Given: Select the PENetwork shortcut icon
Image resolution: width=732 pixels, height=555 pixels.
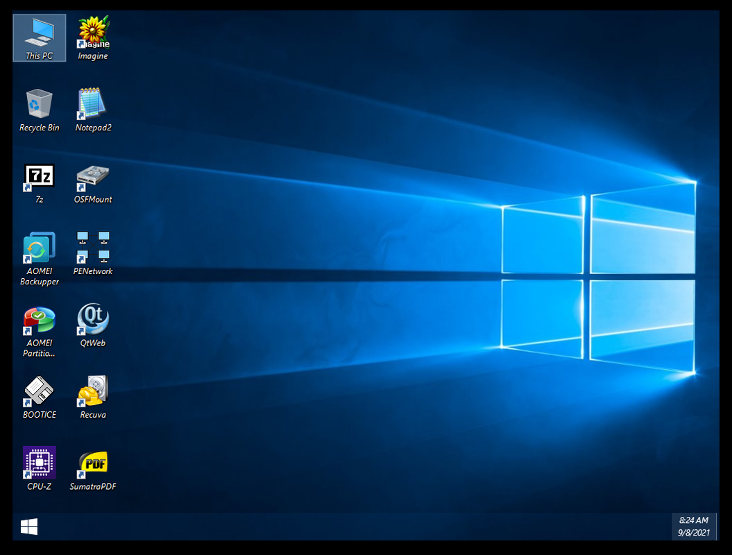Looking at the screenshot, I should (x=93, y=253).
